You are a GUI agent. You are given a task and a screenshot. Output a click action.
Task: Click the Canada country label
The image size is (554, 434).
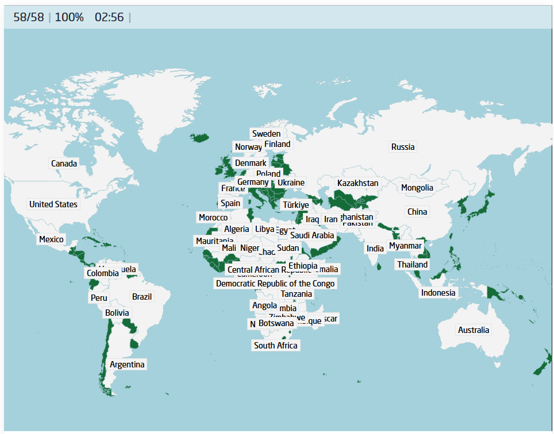click(x=64, y=164)
